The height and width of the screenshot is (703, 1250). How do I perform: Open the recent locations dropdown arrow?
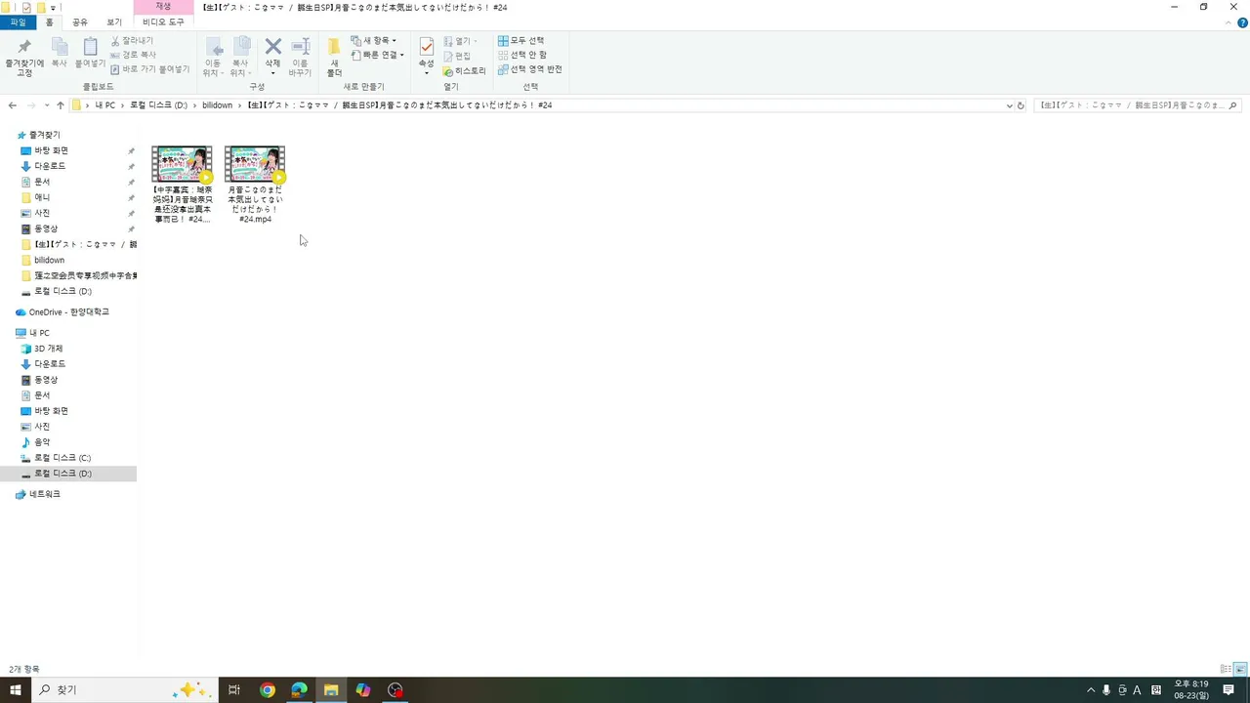[47, 105]
